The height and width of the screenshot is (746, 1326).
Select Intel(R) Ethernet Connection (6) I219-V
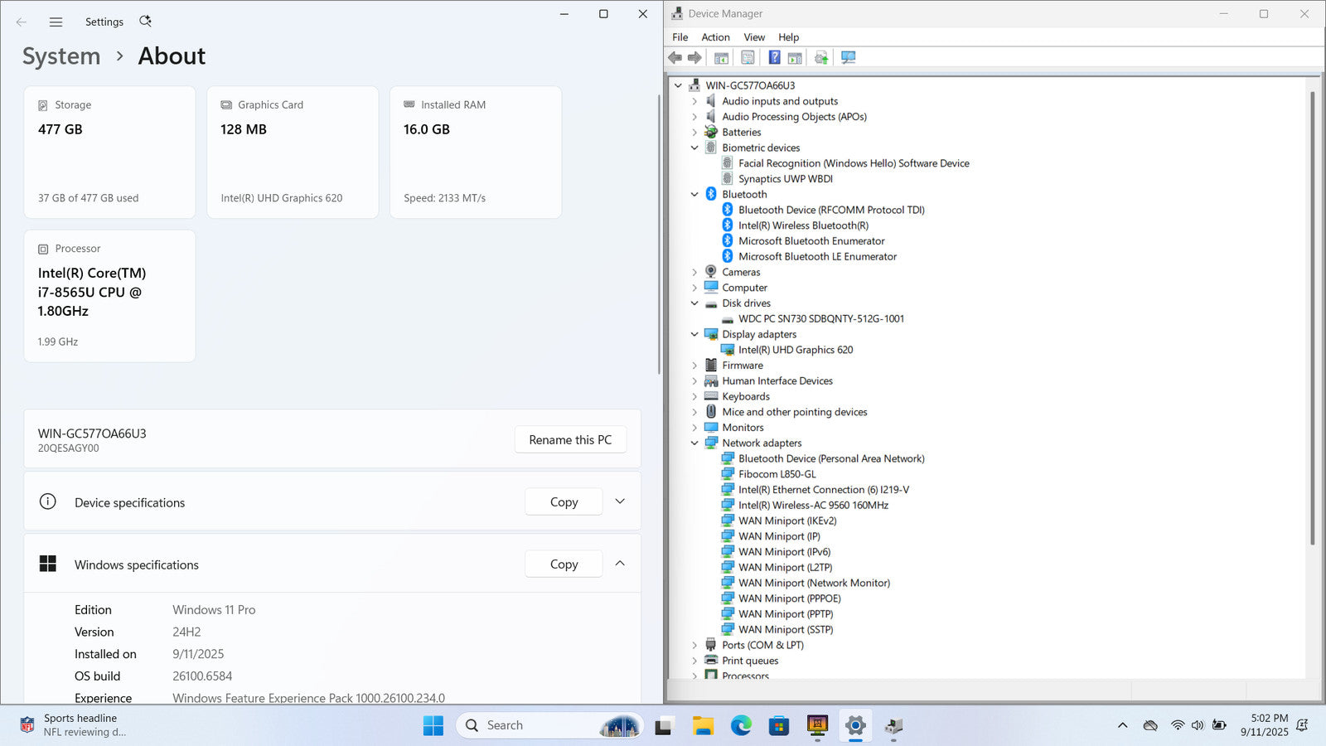(x=824, y=490)
